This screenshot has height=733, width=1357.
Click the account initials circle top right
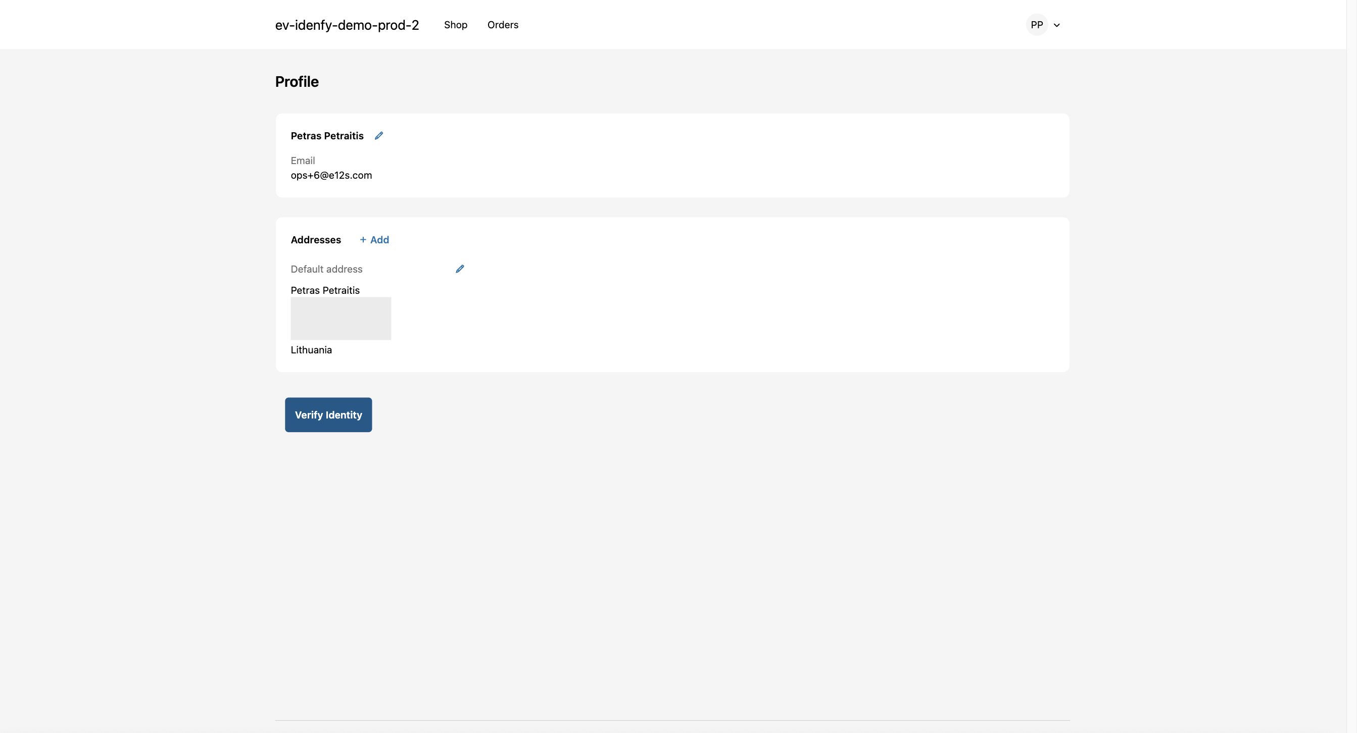pyautogui.click(x=1037, y=24)
